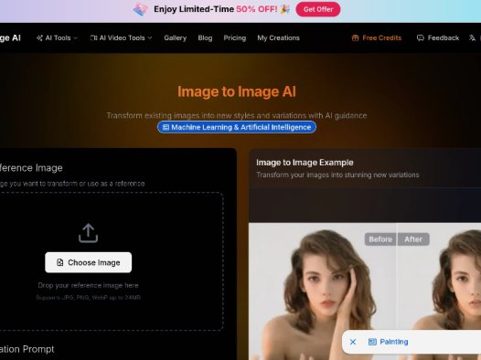Viewport: 481px width, 360px height.
Task: Click the file icon in Choose Image
Action: (60, 262)
